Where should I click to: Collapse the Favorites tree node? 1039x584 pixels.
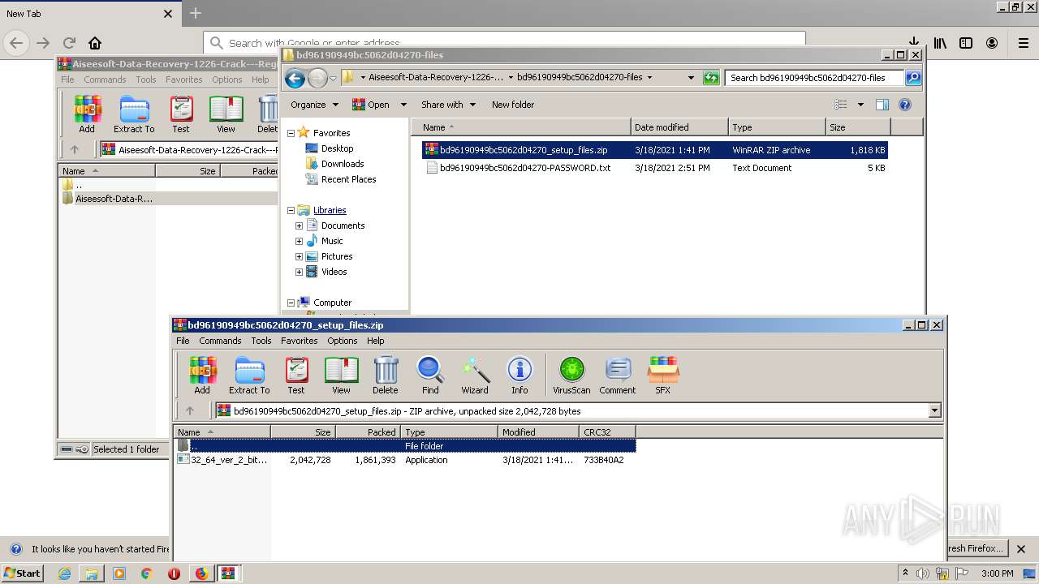pyautogui.click(x=291, y=133)
